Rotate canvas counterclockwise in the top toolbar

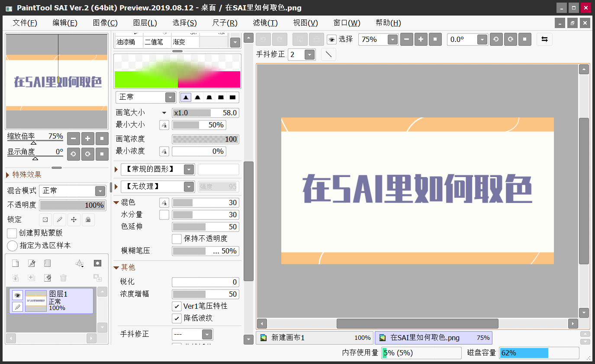click(x=496, y=39)
